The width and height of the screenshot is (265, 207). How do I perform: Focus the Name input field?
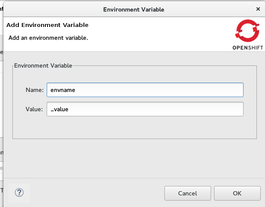pyautogui.click(x=145, y=90)
